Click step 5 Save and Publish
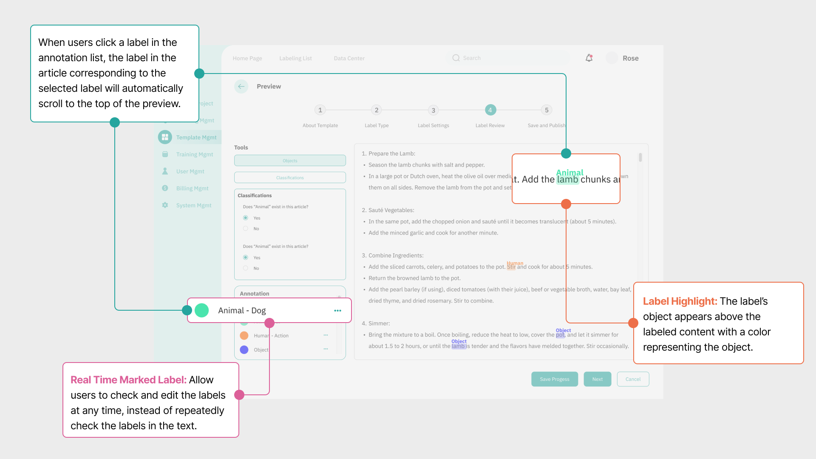The image size is (816, 459). [x=547, y=110]
